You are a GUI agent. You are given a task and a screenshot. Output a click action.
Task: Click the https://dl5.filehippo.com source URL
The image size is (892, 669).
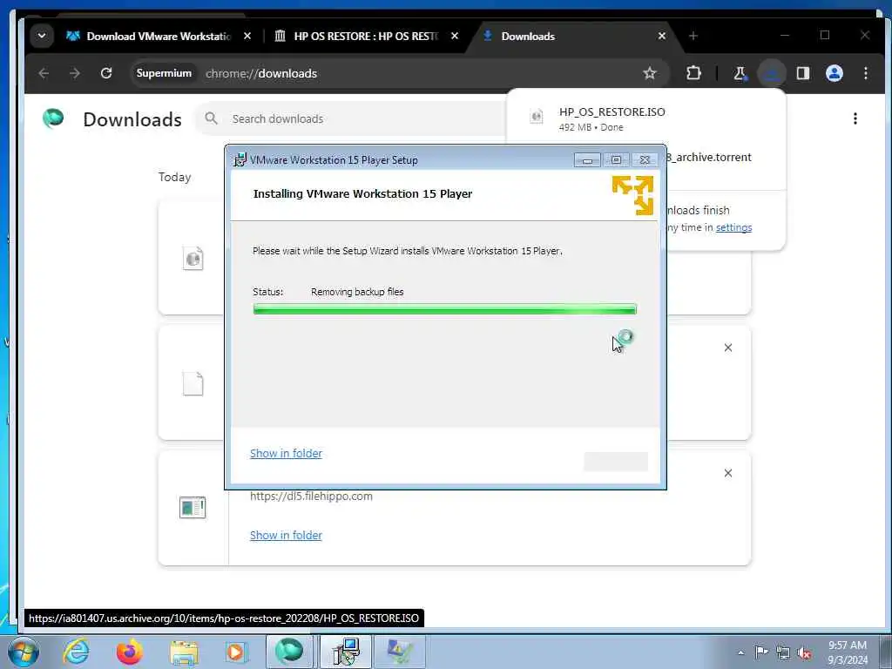point(311,496)
